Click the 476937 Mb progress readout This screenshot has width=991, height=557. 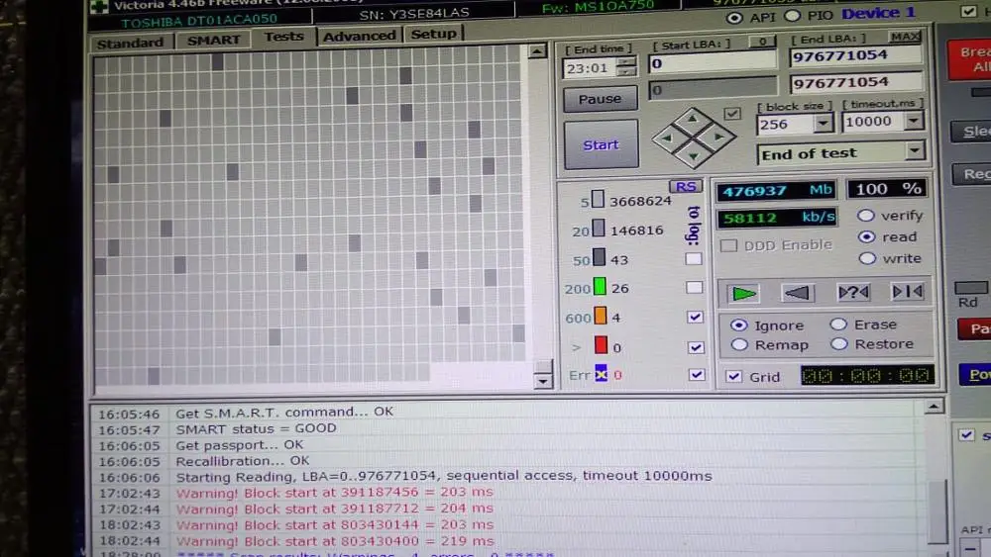click(x=776, y=191)
